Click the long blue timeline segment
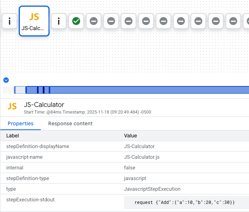Screen dimensions: 249x212 pos(147,90)
